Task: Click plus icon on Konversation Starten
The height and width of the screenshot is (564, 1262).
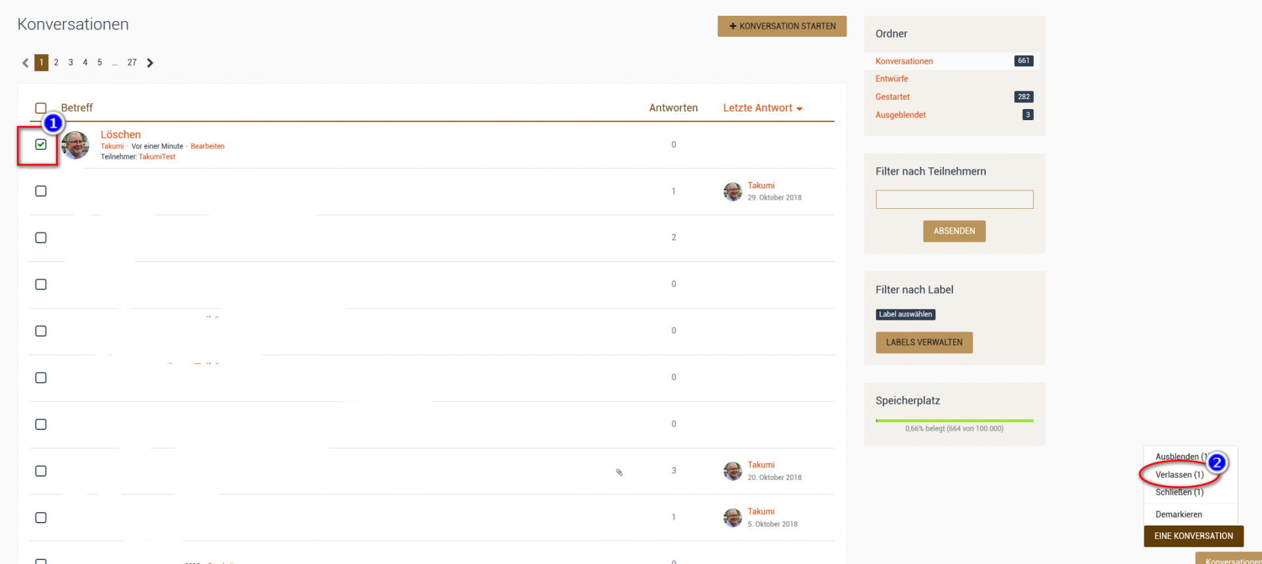Action: [x=733, y=26]
